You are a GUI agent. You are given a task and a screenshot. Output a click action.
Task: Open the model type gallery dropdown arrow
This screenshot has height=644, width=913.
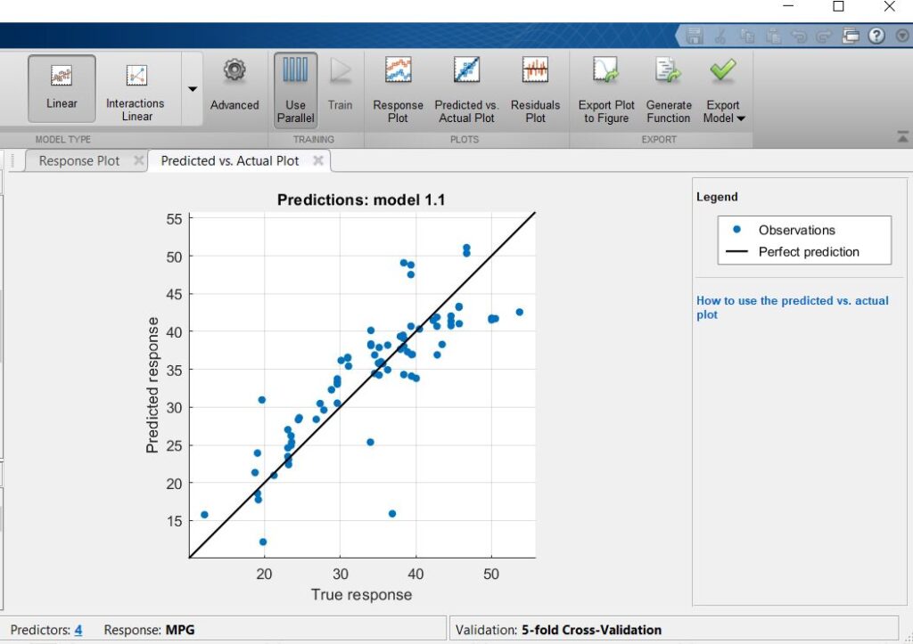click(192, 89)
